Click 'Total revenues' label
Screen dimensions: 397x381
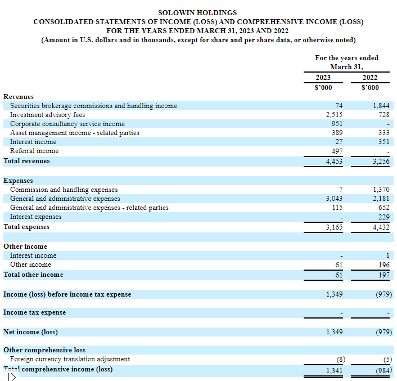point(26,161)
